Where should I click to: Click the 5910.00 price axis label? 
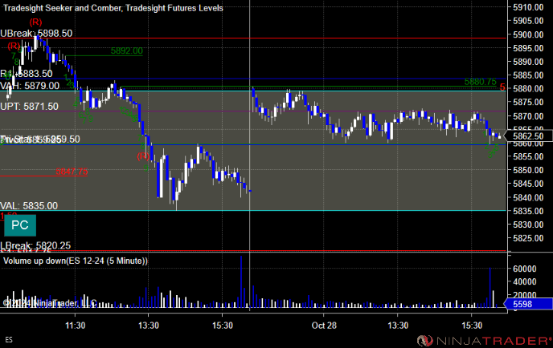528,7
